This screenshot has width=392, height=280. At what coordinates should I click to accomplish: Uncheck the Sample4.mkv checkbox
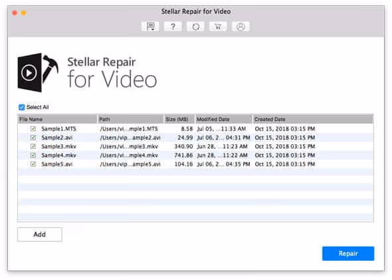pyautogui.click(x=33, y=156)
